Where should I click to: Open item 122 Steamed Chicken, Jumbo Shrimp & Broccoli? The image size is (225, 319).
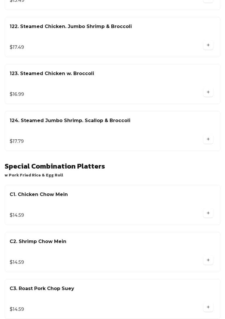coord(71,27)
